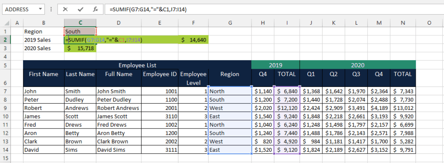
Task: Select the Region cell for Clark Brown
Action: 230,141
